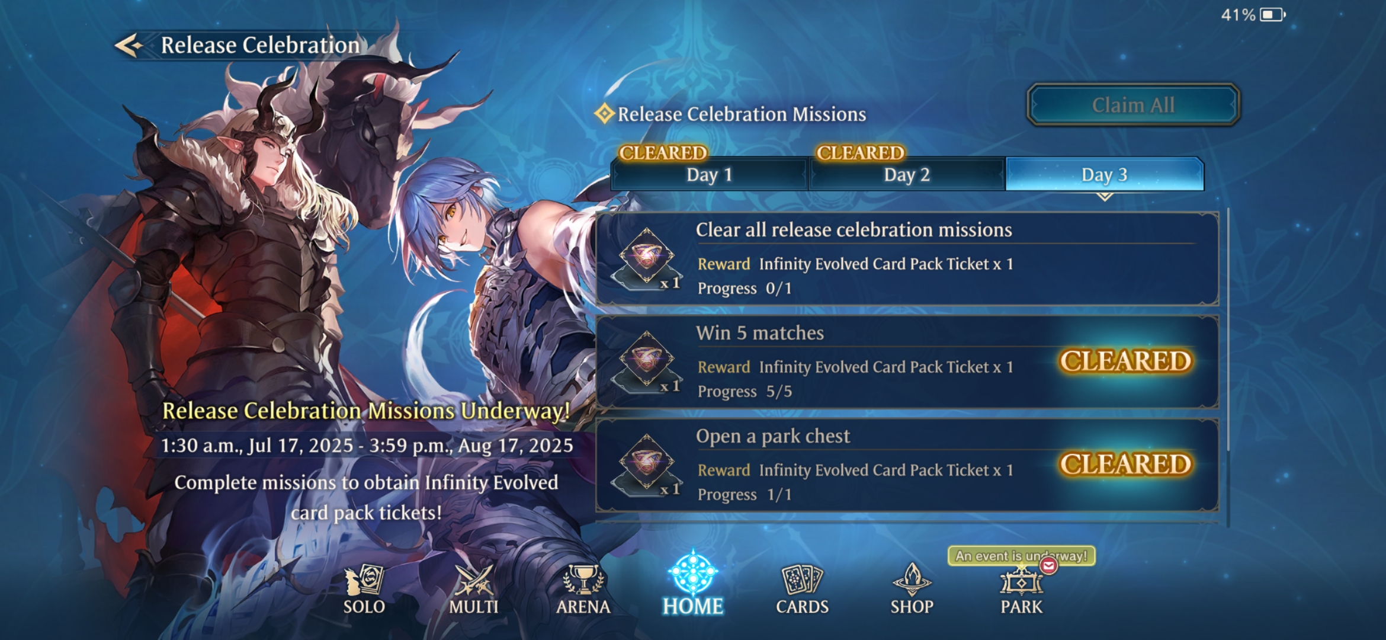Switch to the Day 1 tab

tap(709, 174)
